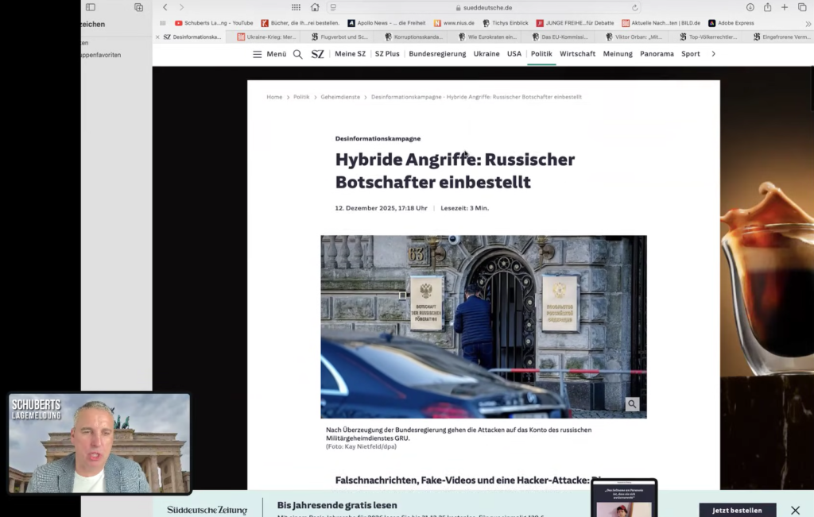Click the SZ logo in navigation bar
The image size is (814, 517).
point(317,54)
